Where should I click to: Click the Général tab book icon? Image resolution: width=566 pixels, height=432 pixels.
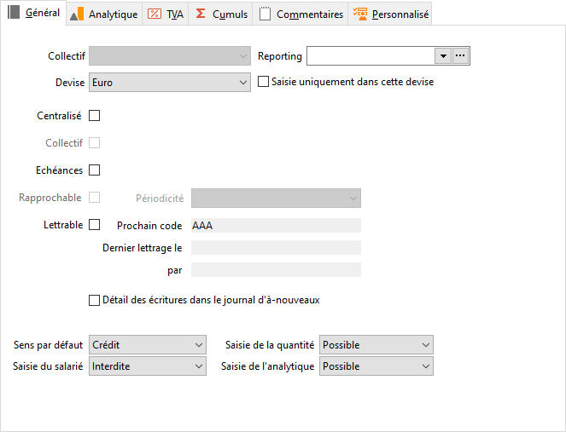[14, 12]
